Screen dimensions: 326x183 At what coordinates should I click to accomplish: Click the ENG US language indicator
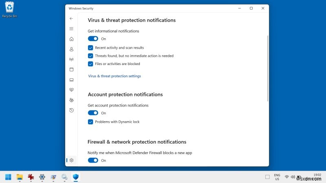277,177
